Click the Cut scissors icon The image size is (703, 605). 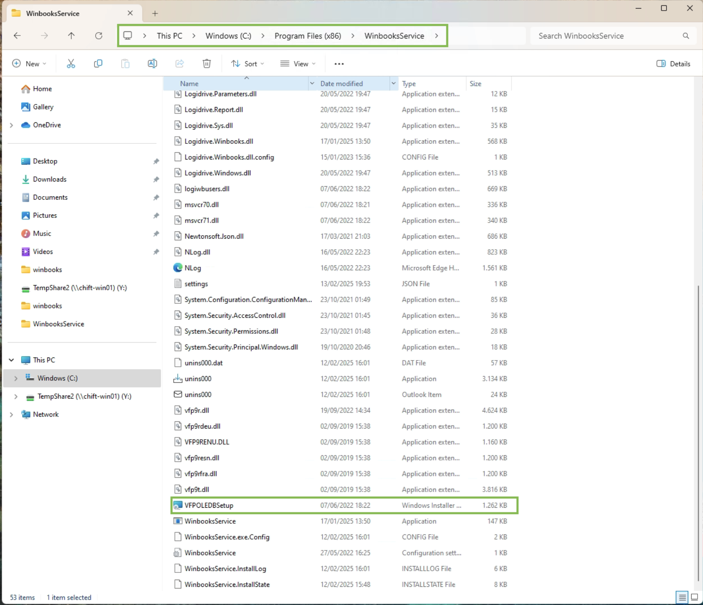click(71, 64)
